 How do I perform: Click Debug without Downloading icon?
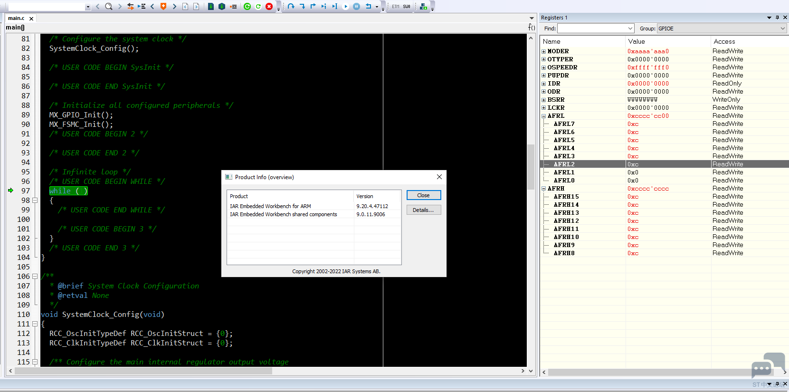point(222,7)
